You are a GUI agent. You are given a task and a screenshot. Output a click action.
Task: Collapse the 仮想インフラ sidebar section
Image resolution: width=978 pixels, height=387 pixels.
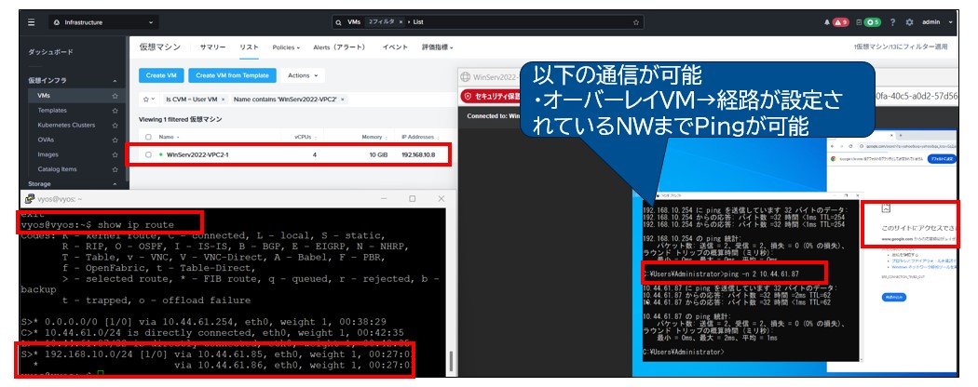[x=115, y=81]
